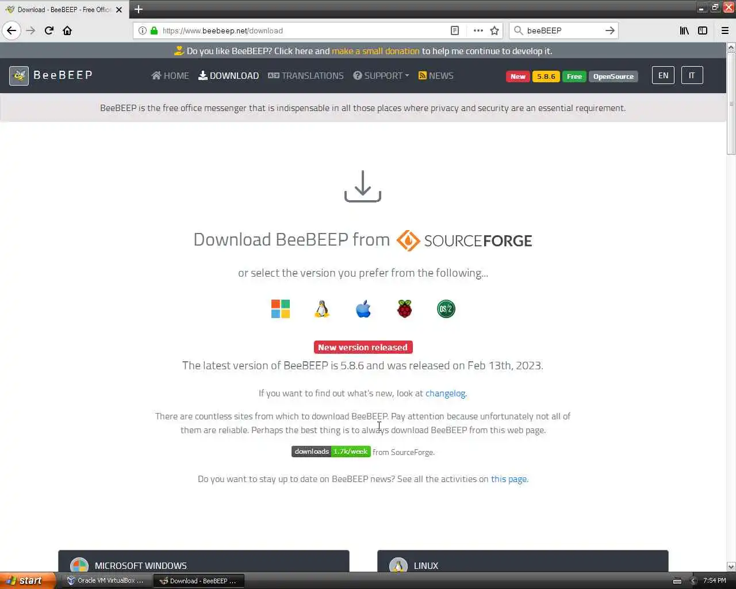This screenshot has height=589, width=736.
Task: Expand the MICROSOFT WINDOWS section header
Action: [204, 561]
